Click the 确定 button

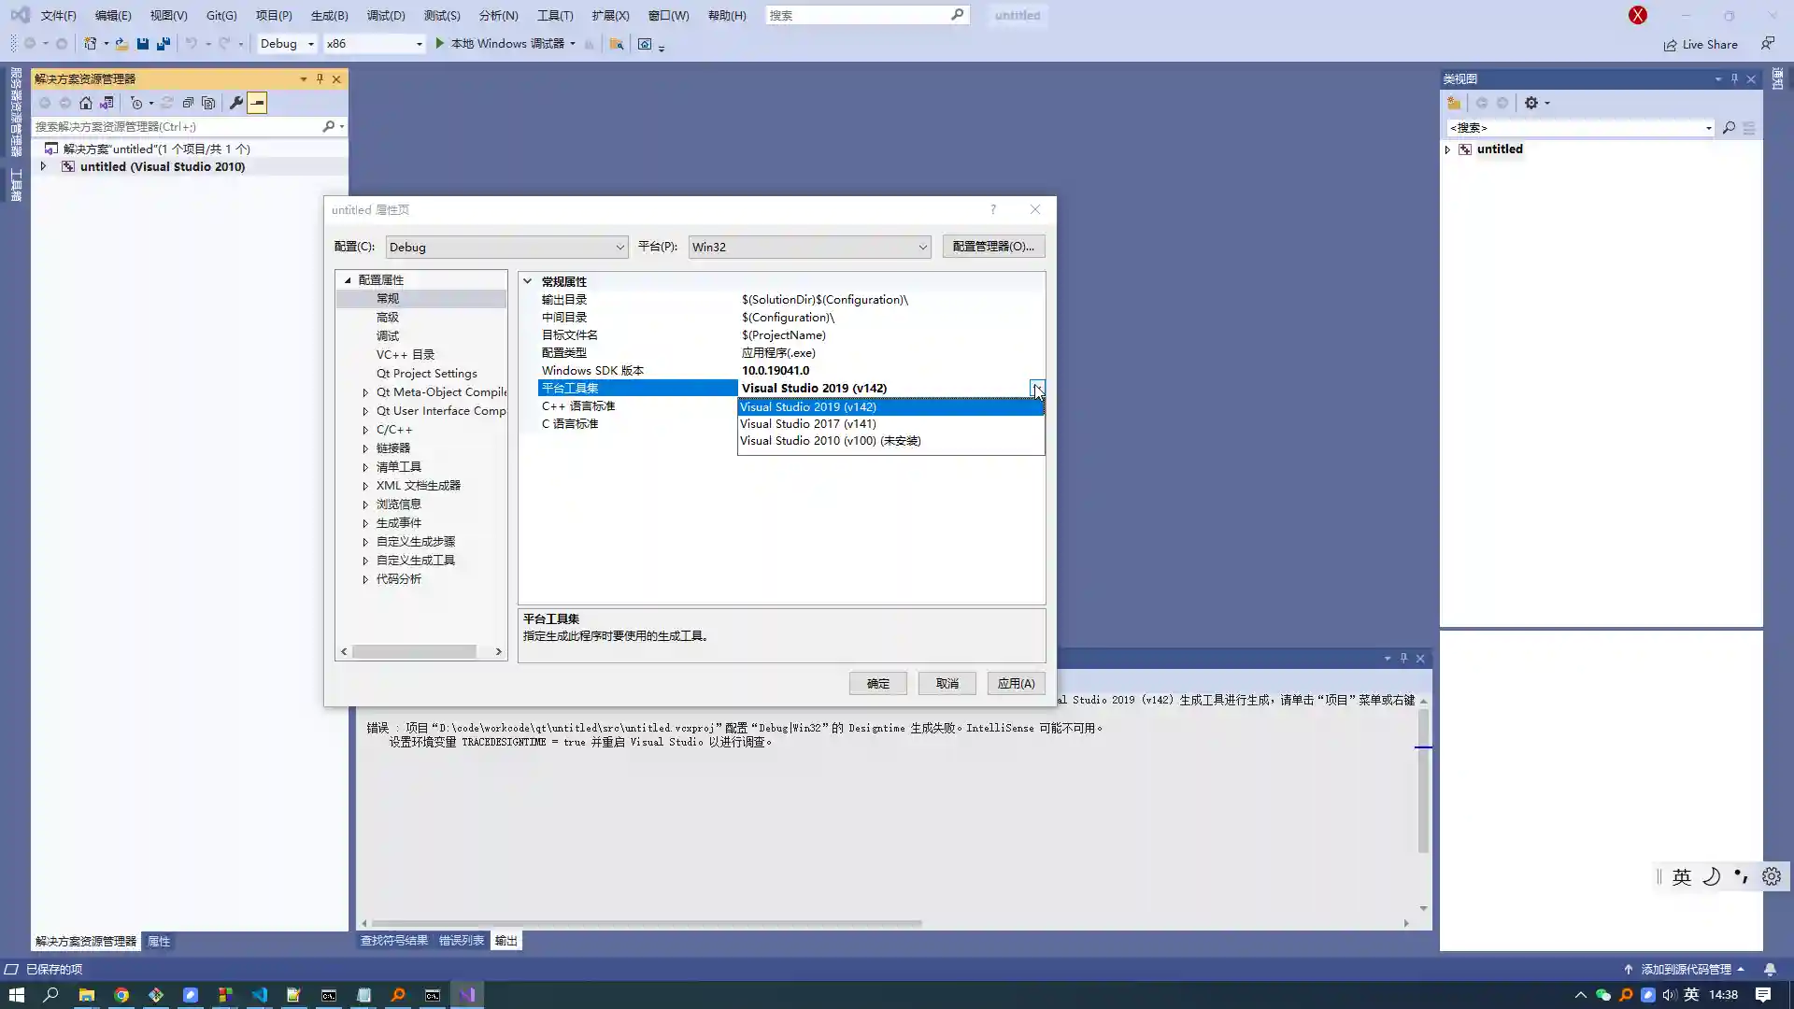(x=878, y=684)
